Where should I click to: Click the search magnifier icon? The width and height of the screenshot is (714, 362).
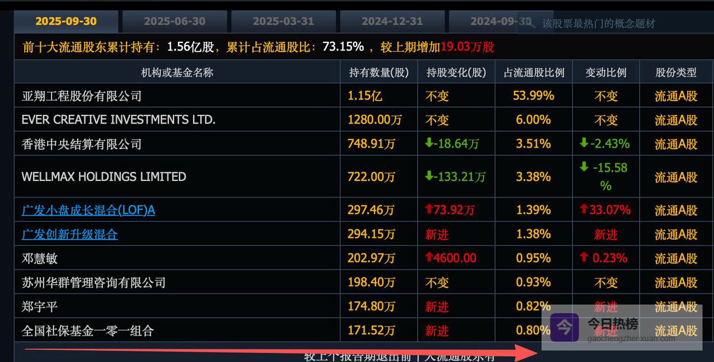[531, 24]
